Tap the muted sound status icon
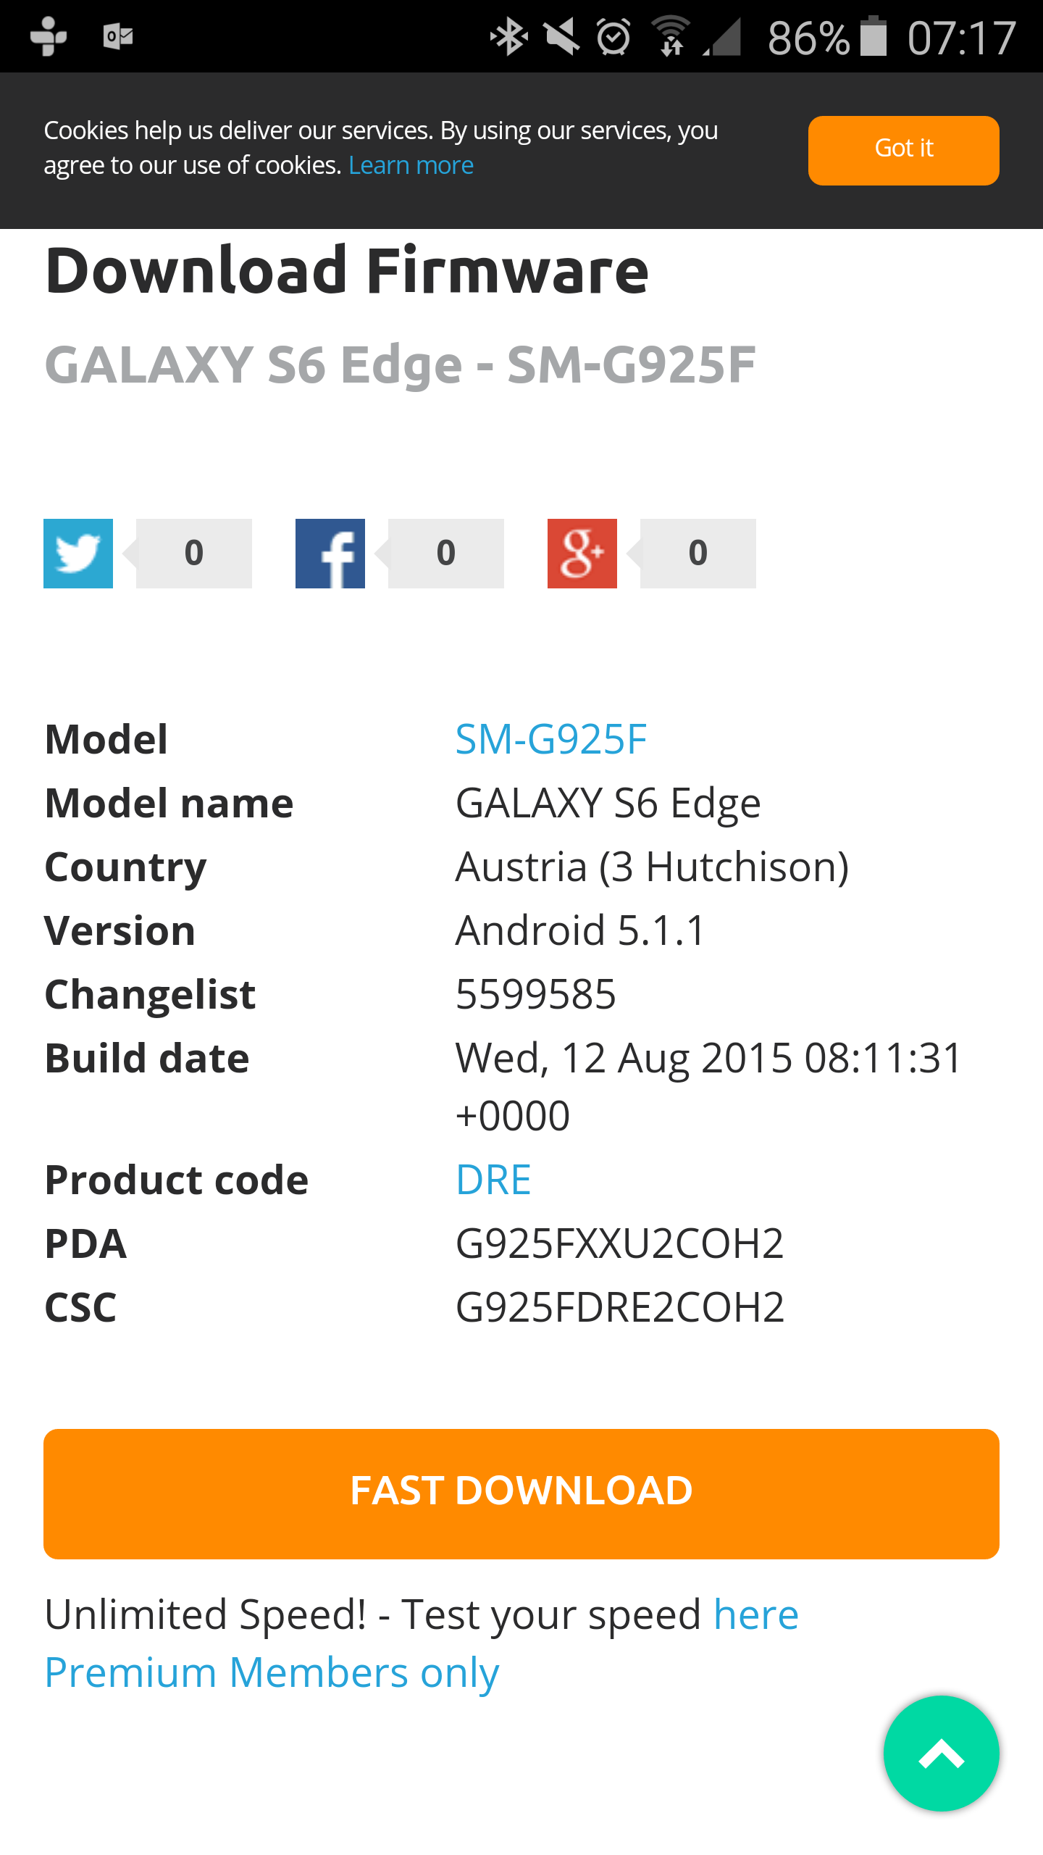 coord(562,37)
